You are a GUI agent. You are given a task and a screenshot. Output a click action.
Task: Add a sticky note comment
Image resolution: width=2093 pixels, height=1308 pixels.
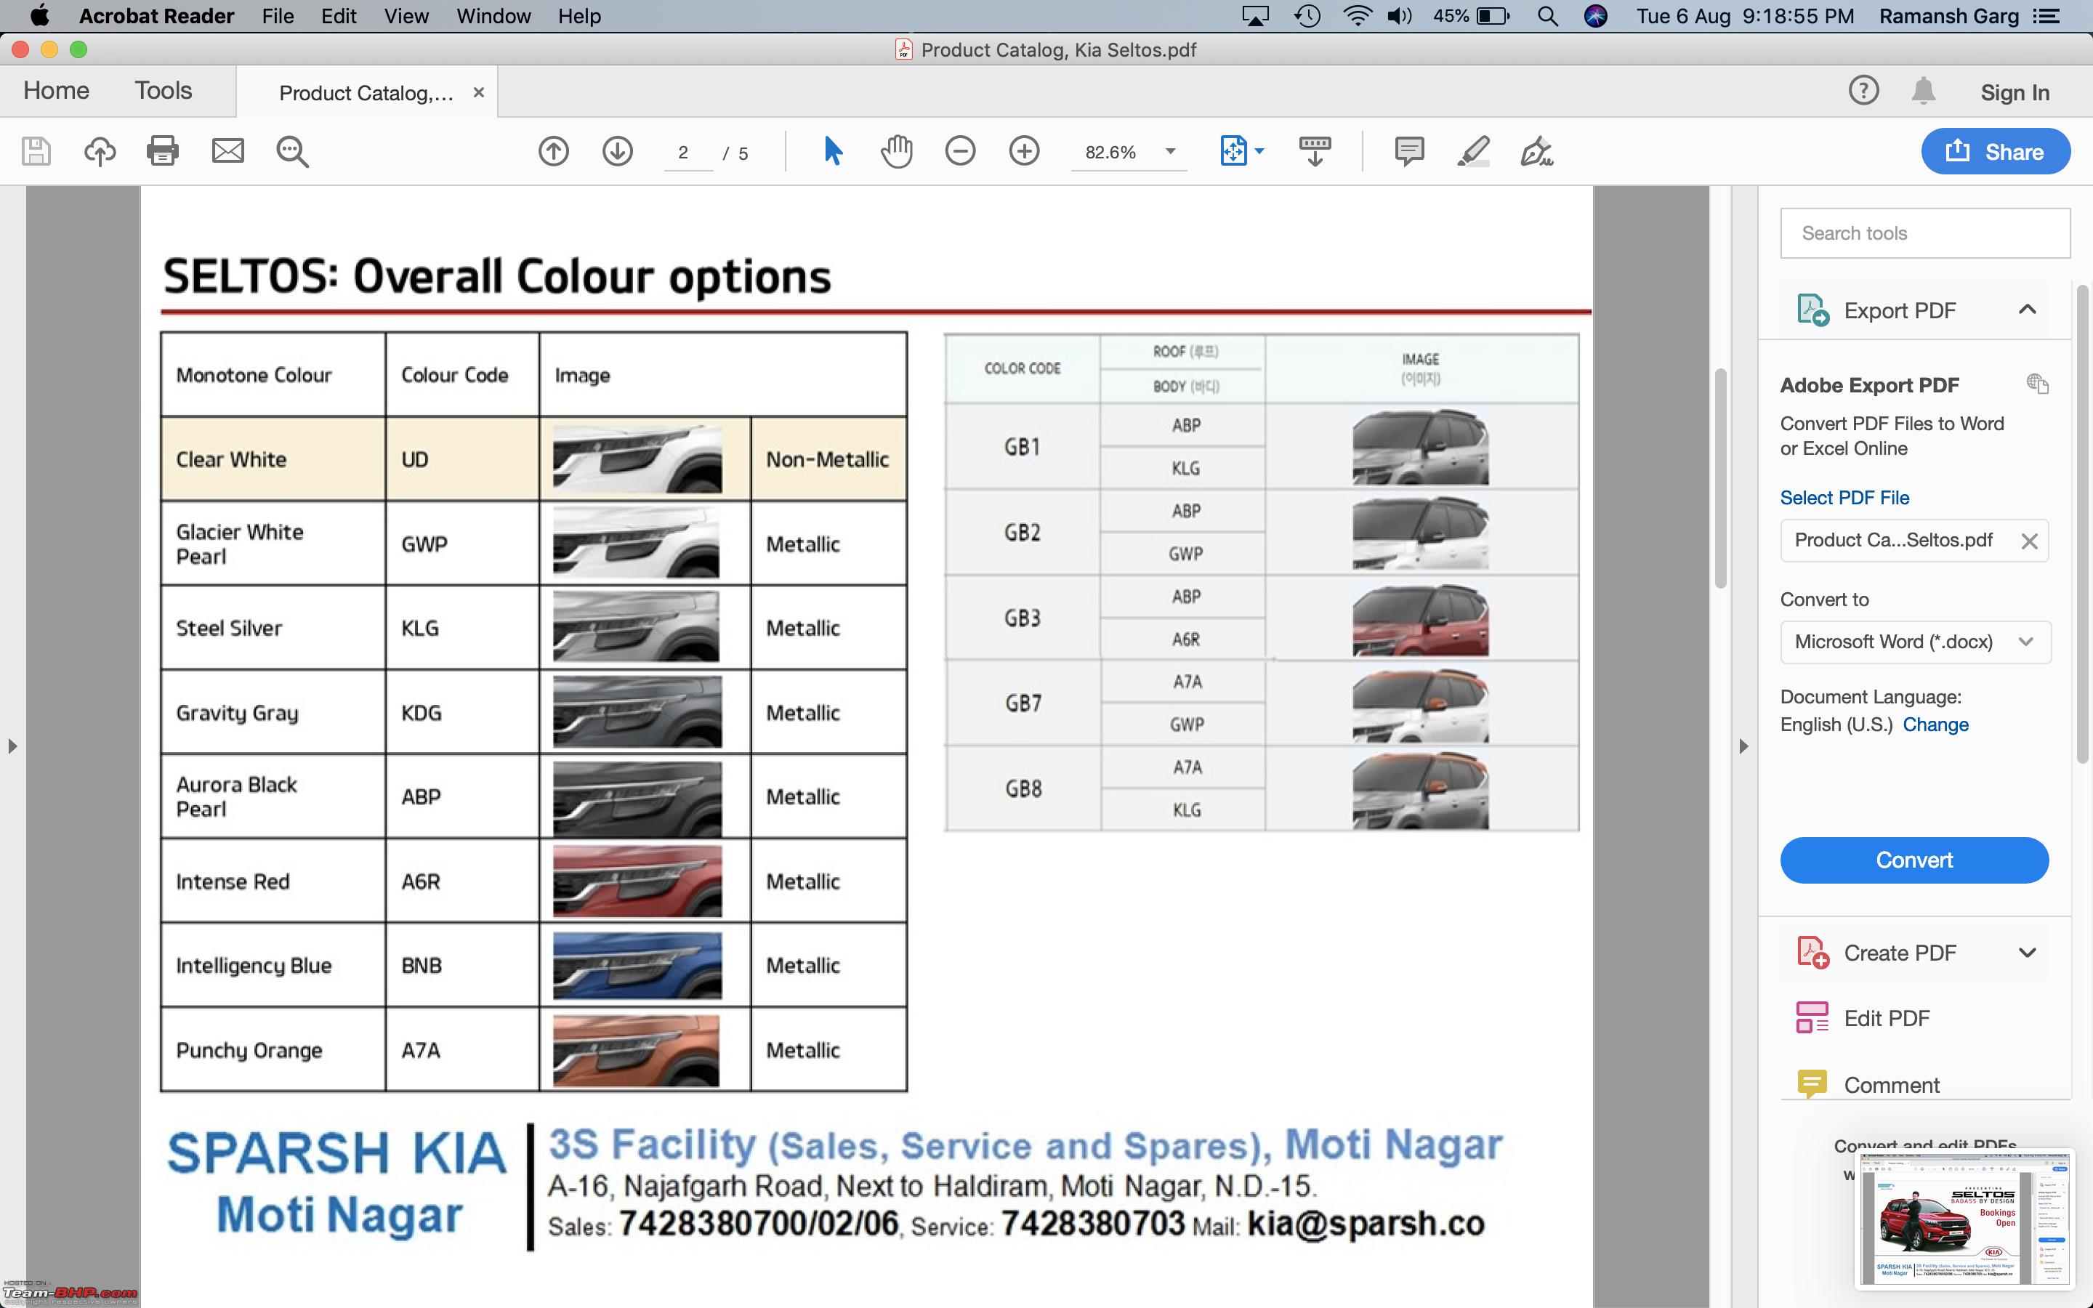pos(1409,151)
